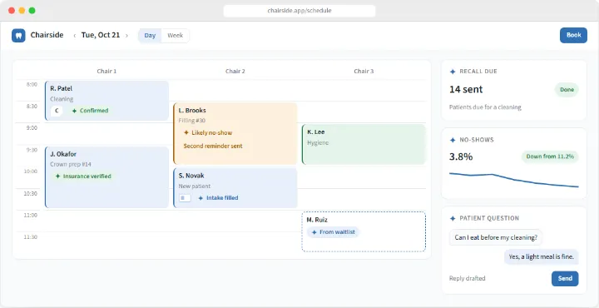
Task: Click the Done badge in Recall Due
Action: coord(567,90)
